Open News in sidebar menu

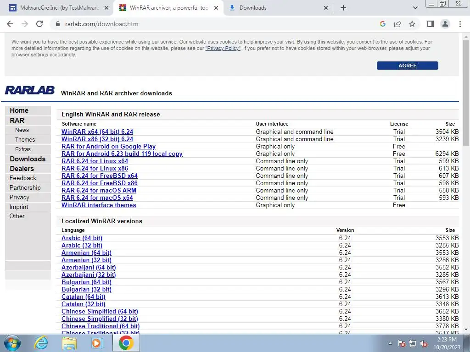tap(22, 130)
